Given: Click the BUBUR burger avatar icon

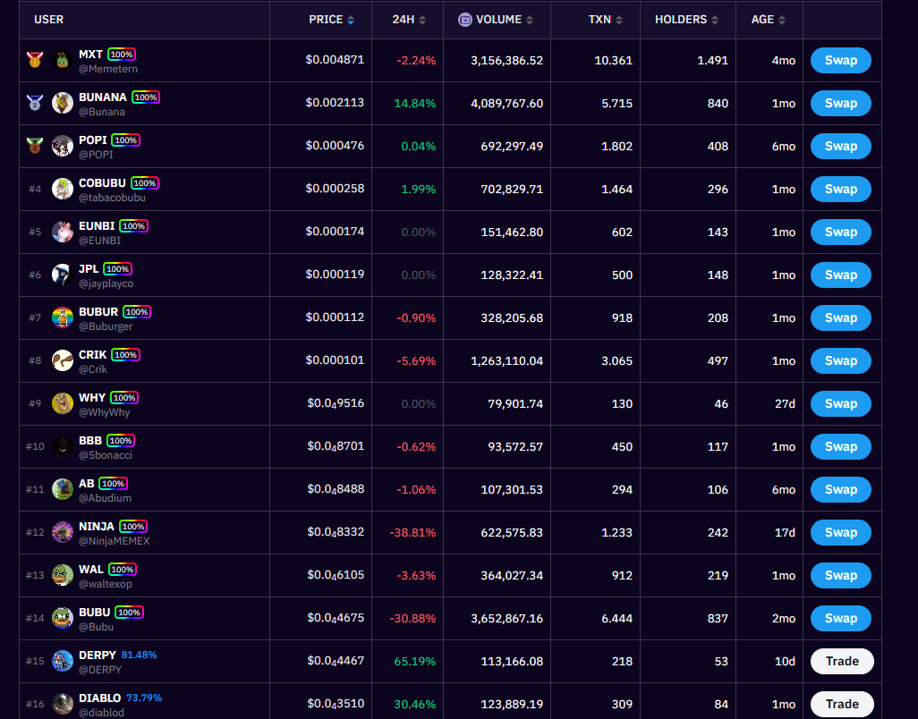Looking at the screenshot, I should click(63, 317).
